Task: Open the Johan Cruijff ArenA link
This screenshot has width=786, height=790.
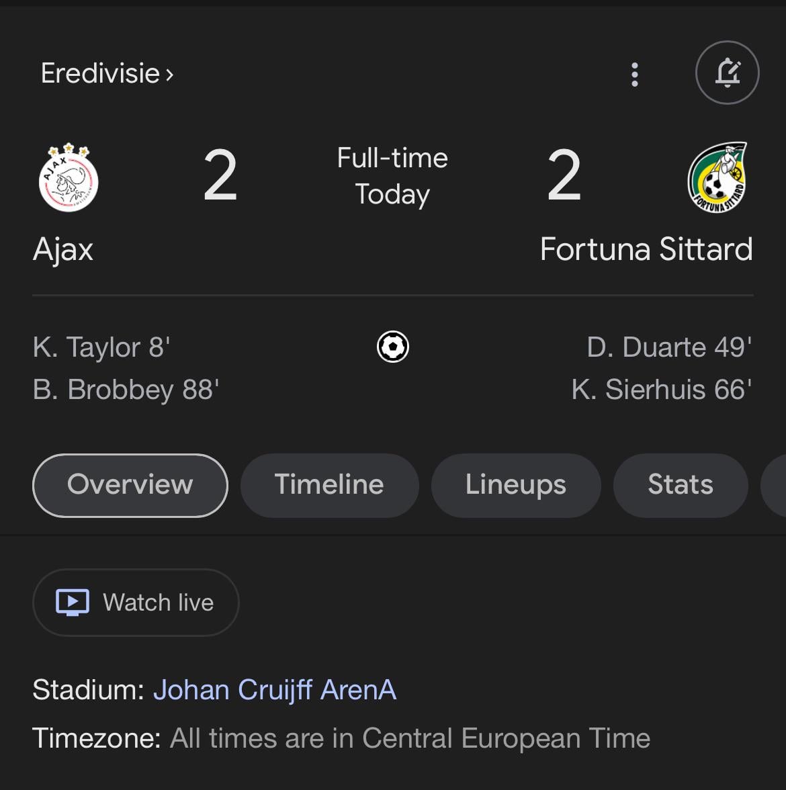Action: click(x=275, y=690)
